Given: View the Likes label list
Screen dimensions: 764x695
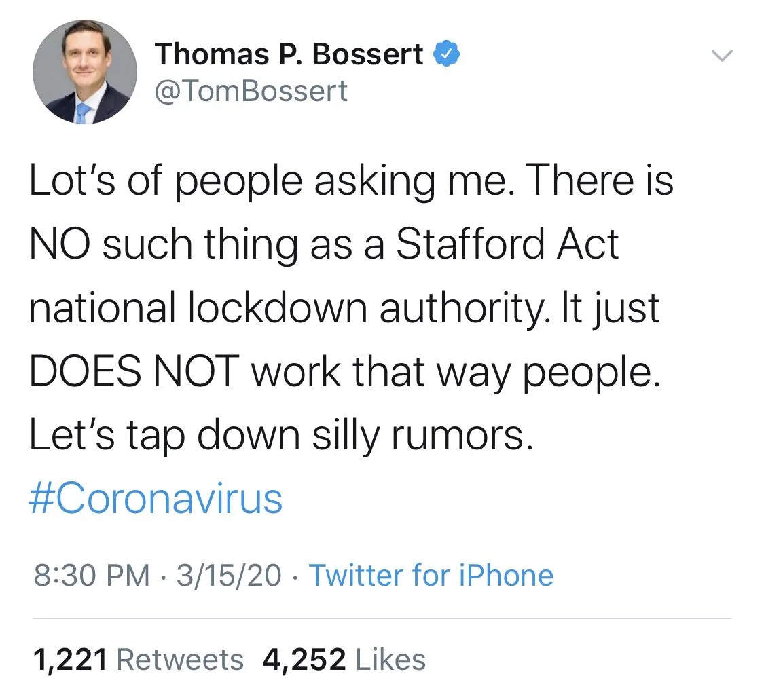Looking at the screenshot, I should click(390, 660).
